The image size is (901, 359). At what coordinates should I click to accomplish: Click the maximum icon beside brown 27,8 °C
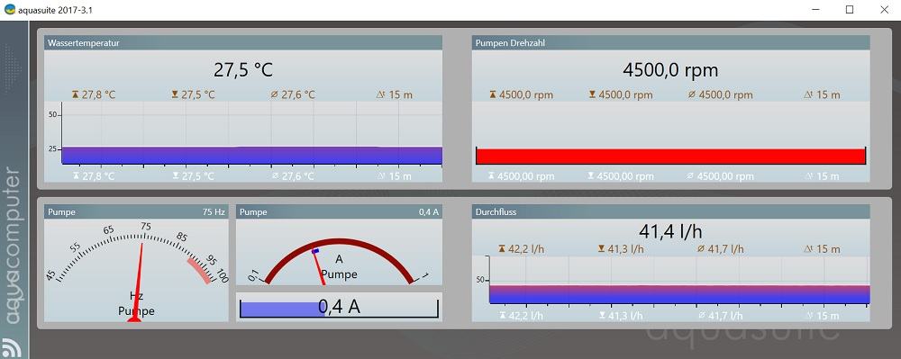76,94
